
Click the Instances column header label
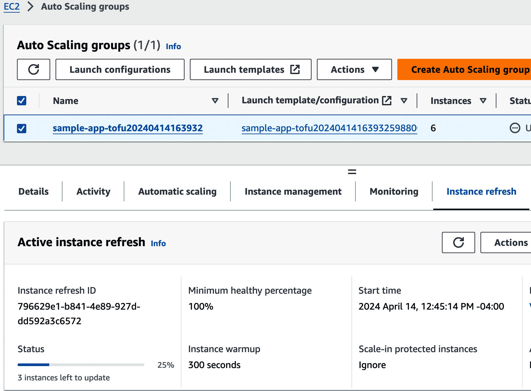(x=451, y=101)
